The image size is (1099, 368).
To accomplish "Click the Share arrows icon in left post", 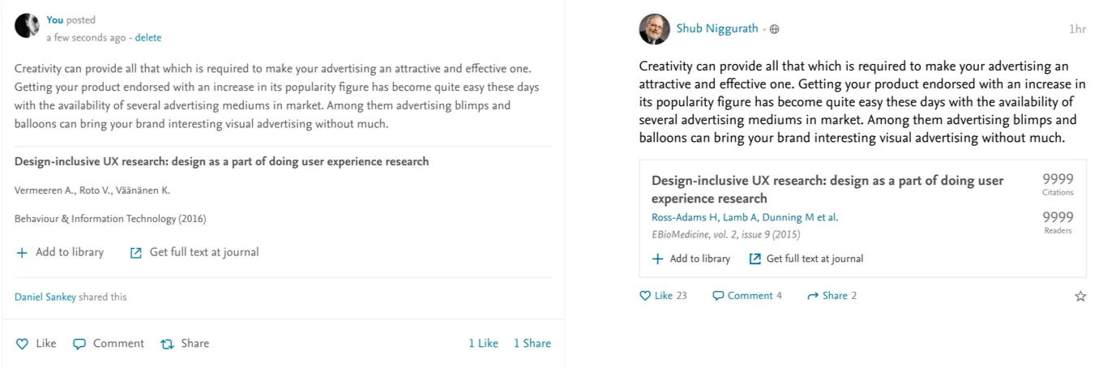I will (x=167, y=344).
